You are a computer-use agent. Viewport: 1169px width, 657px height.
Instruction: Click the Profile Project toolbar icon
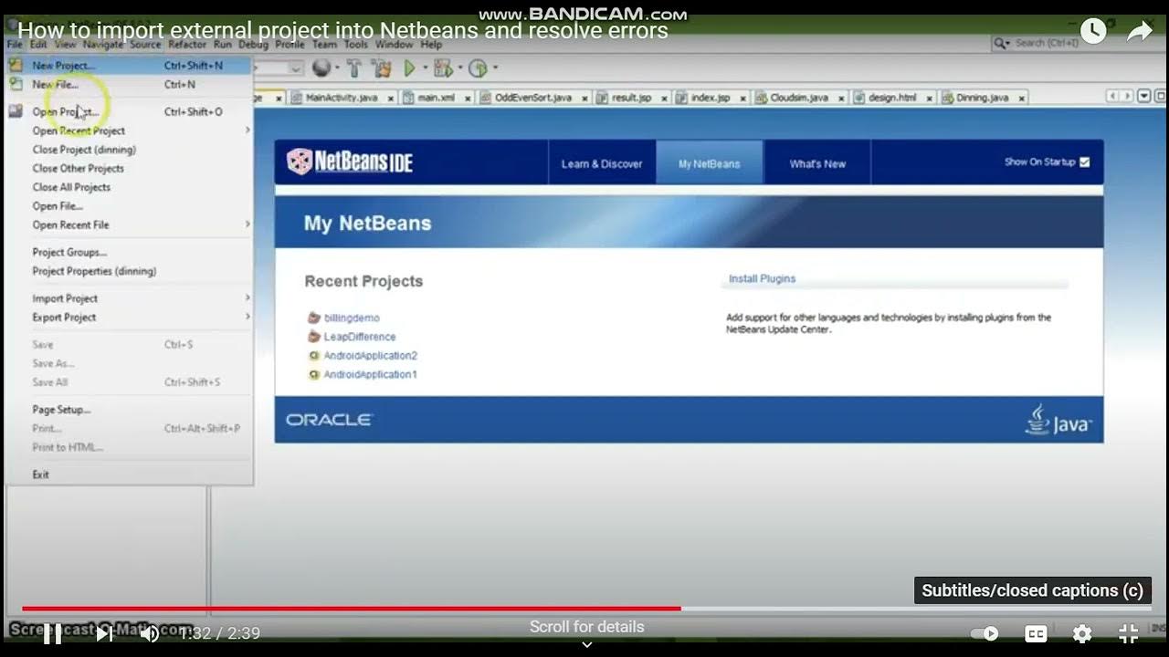(478, 68)
